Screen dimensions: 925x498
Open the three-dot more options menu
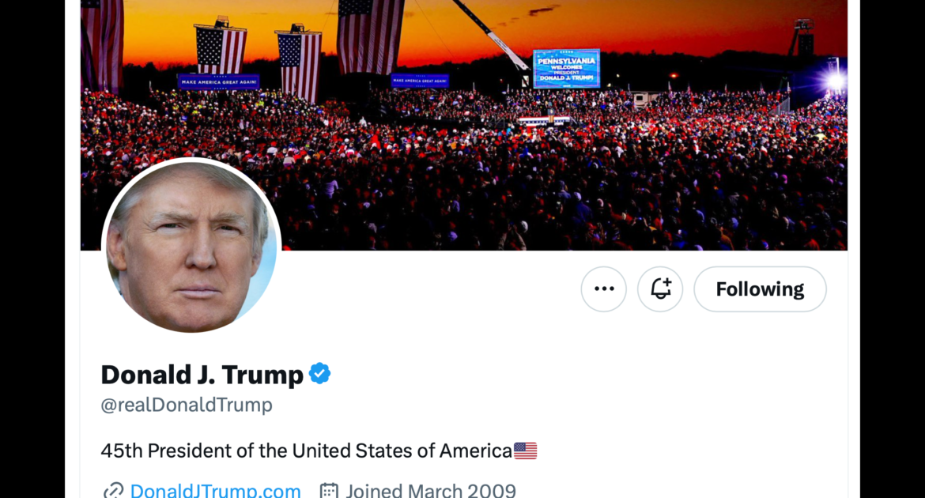point(603,289)
